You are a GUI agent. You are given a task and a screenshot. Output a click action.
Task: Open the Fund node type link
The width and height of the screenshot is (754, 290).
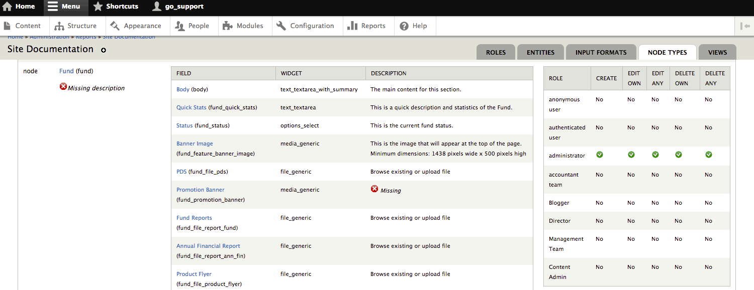pyautogui.click(x=66, y=71)
